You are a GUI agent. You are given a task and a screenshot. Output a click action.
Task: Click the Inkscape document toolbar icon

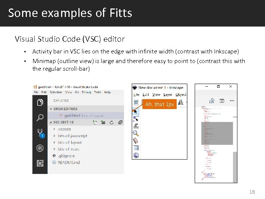pyautogui.click(x=136, y=102)
